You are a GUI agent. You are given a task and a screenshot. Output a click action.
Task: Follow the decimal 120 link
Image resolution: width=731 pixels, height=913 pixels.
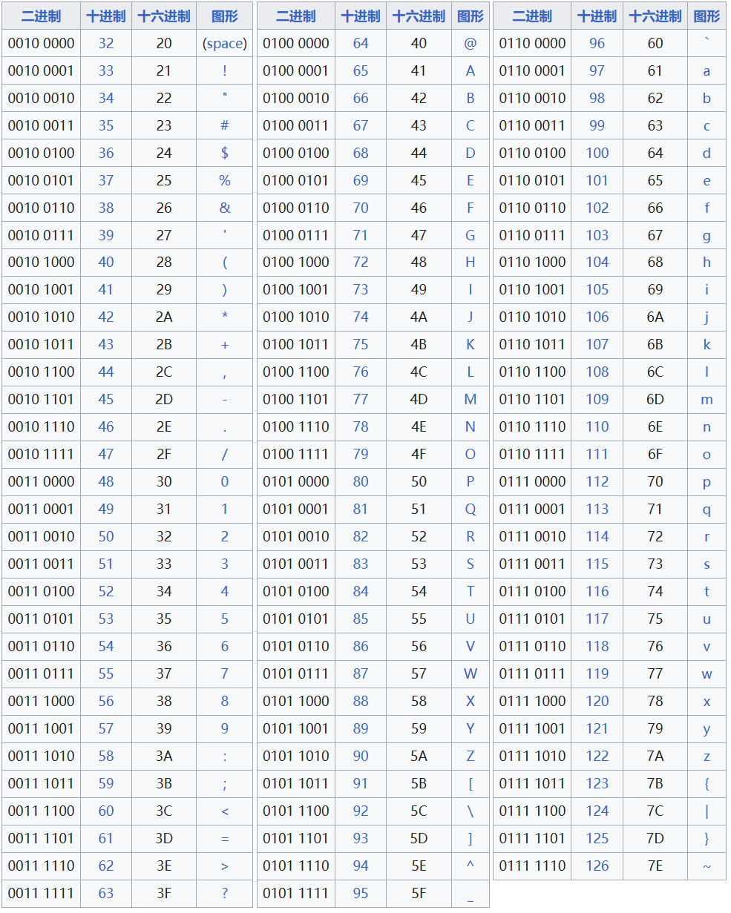[x=597, y=701]
